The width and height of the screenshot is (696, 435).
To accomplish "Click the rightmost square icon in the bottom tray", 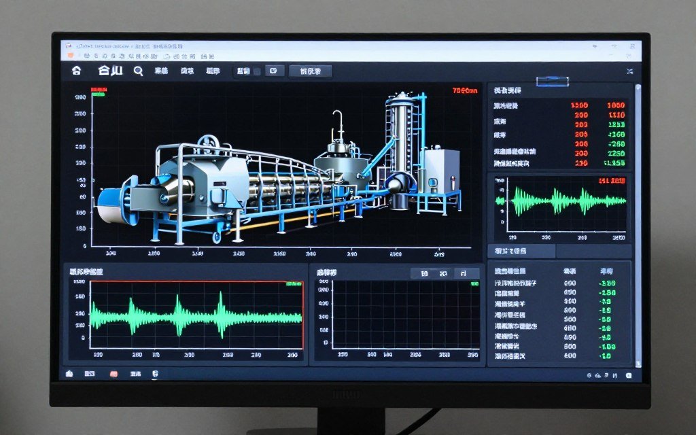I will click(x=629, y=375).
